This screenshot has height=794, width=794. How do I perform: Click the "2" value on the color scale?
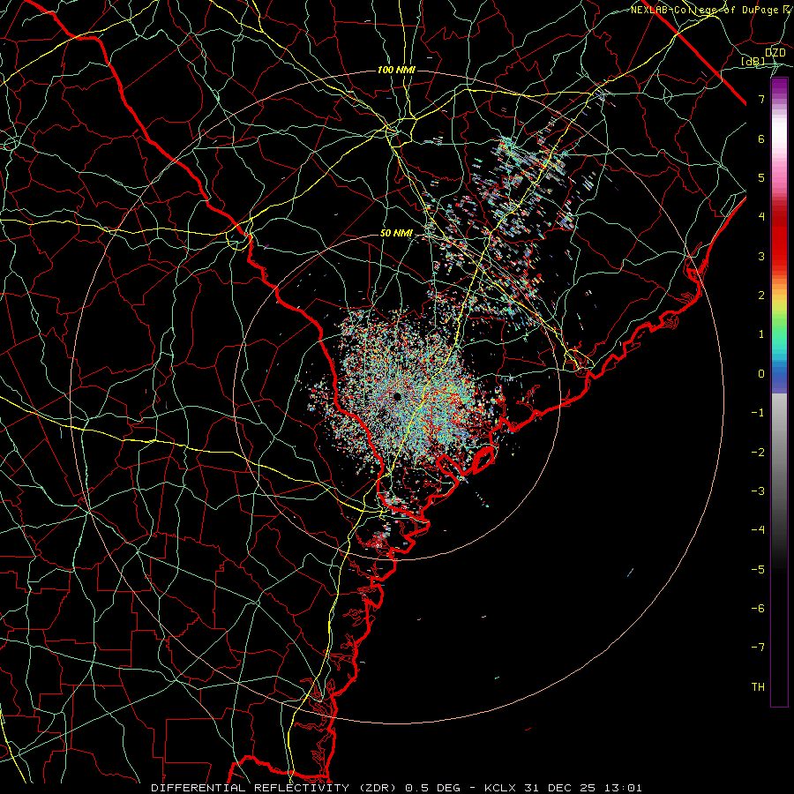click(x=761, y=296)
